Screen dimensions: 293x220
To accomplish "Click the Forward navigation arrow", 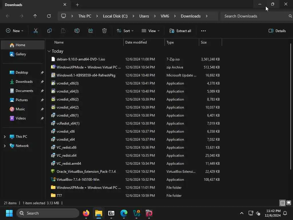I will [x=21, y=16].
